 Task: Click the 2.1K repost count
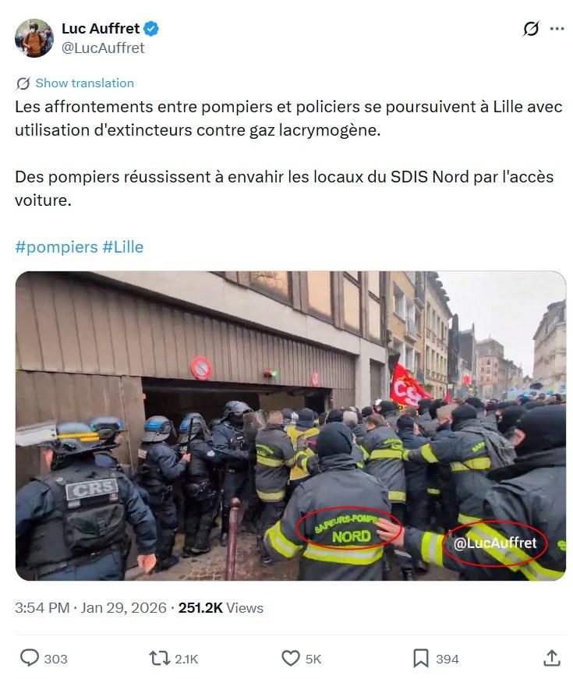[x=186, y=659]
